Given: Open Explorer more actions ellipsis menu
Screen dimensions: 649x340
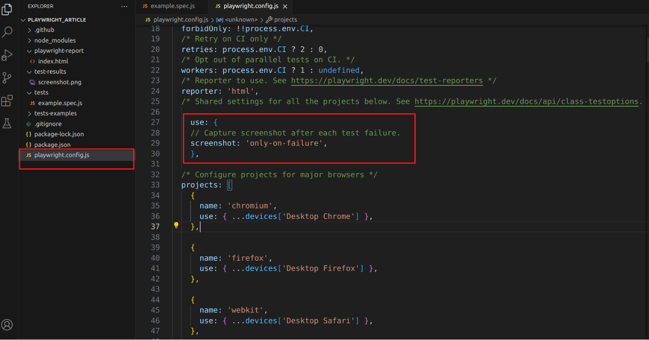Looking at the screenshot, I should pyautogui.click(x=124, y=7).
